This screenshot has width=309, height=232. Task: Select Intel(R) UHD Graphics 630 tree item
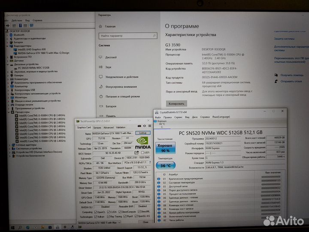click(31, 49)
